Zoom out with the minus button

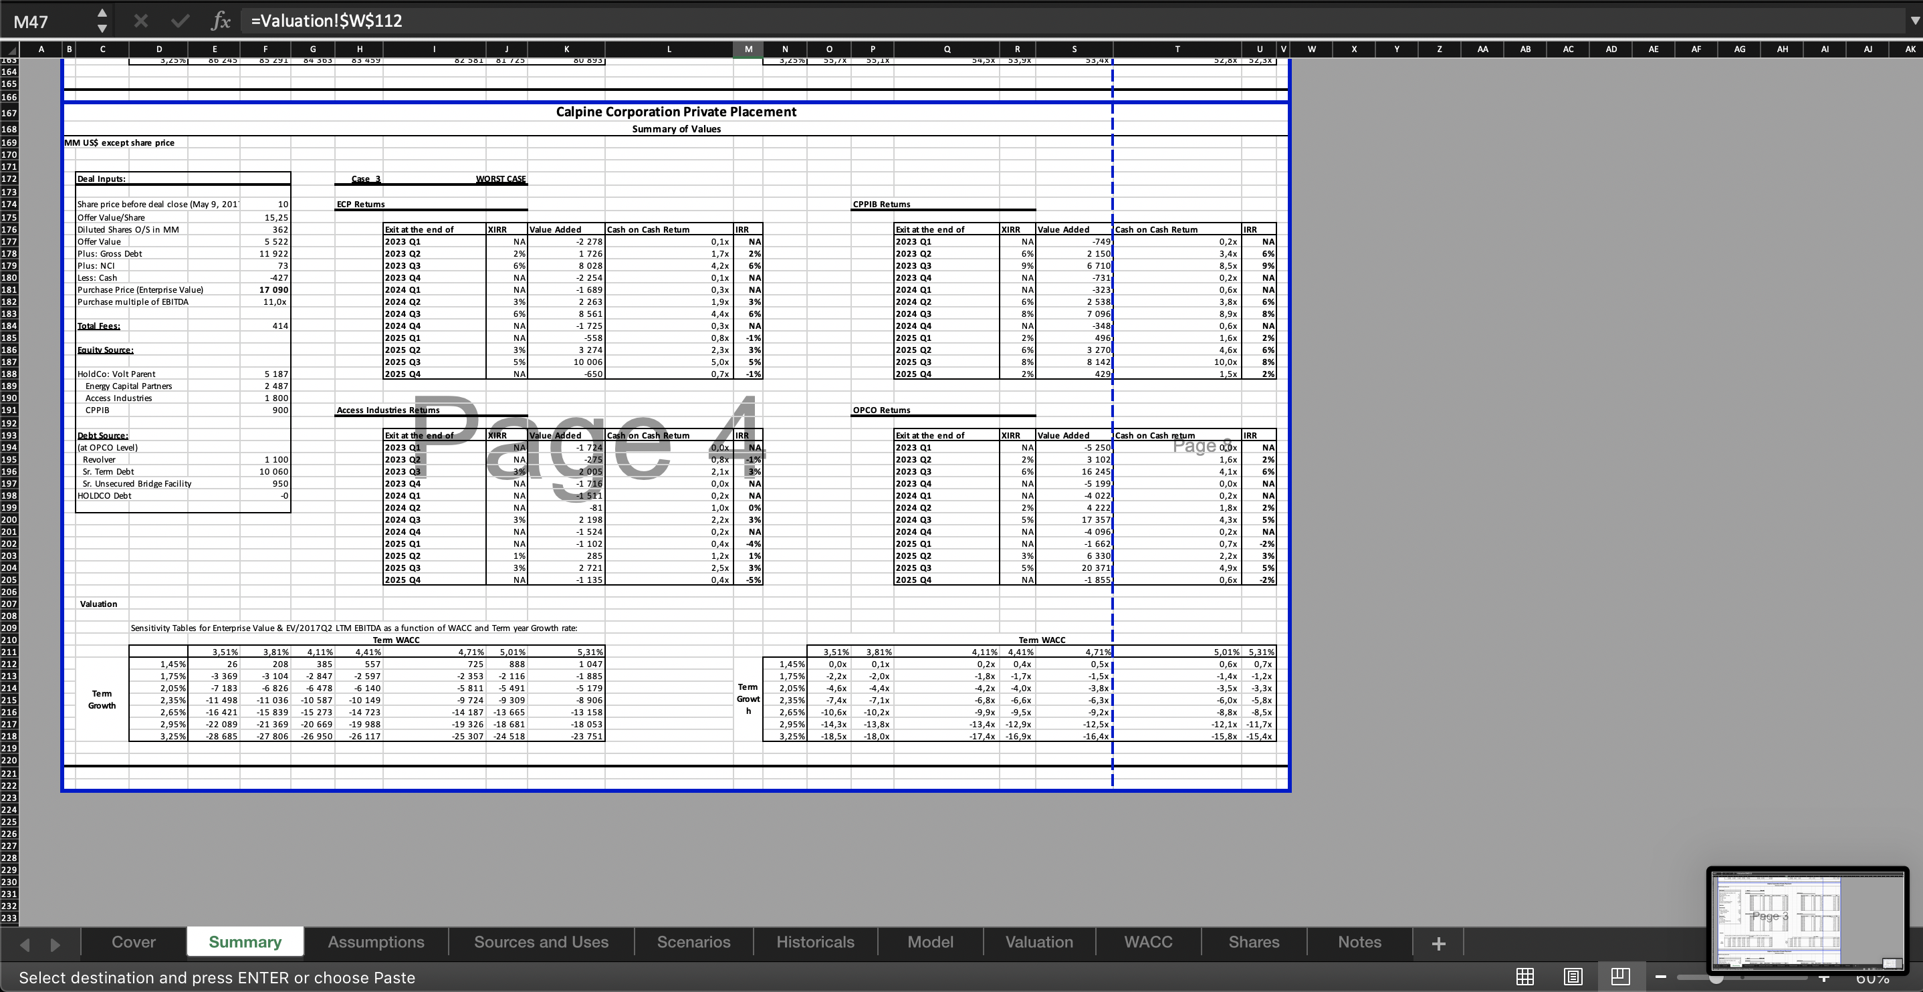(1661, 977)
